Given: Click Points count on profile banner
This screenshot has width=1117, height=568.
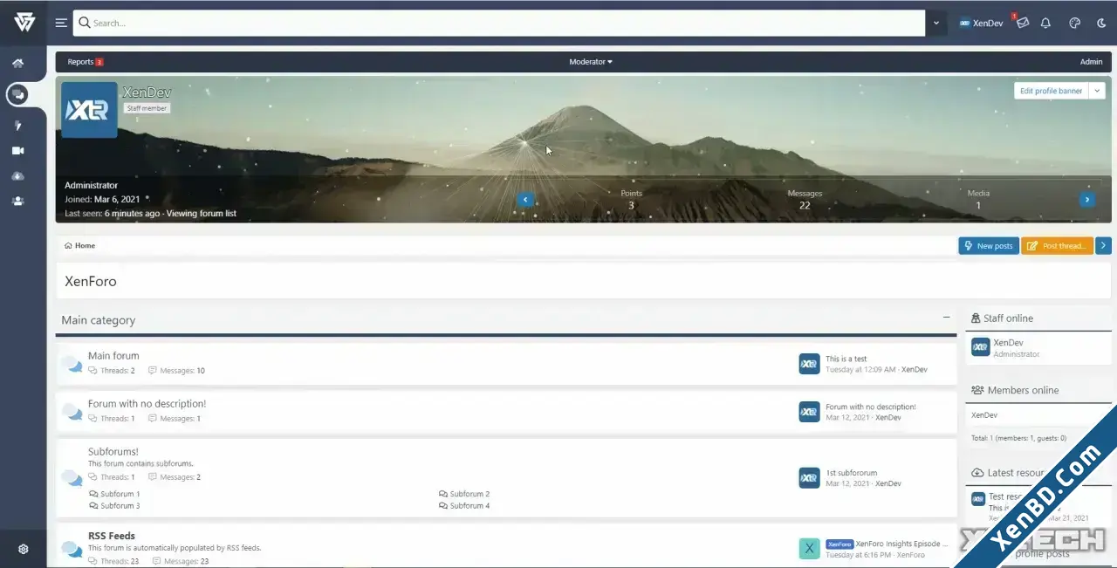Looking at the screenshot, I should click(631, 206).
